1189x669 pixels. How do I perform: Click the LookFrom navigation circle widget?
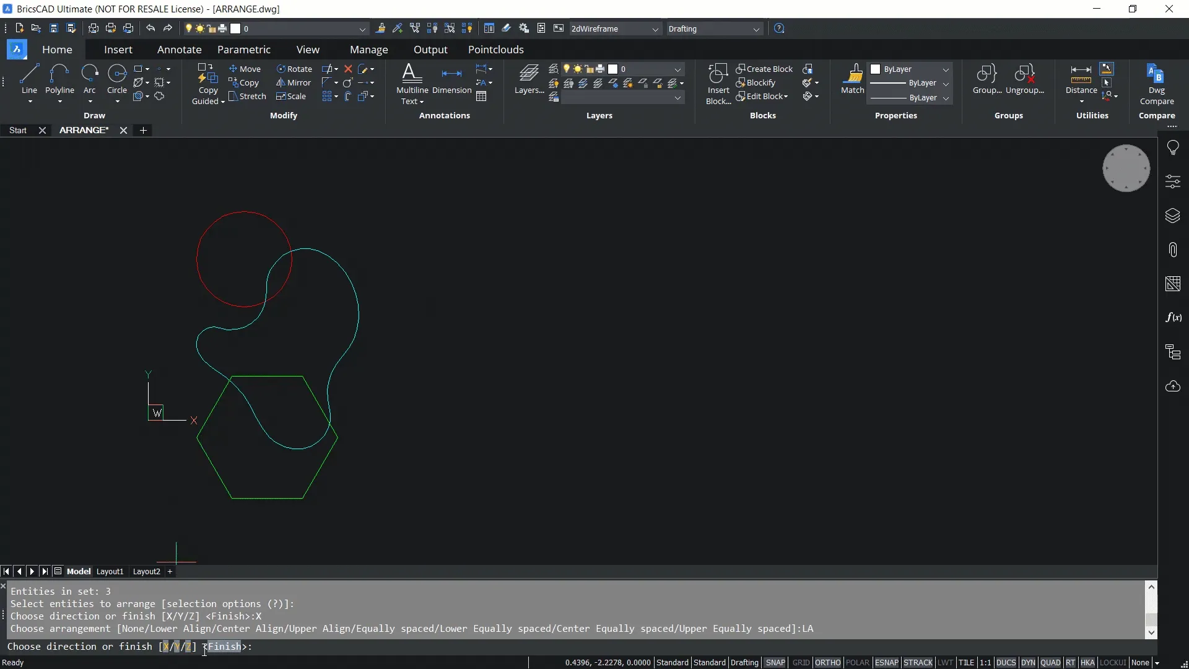pos(1126,168)
